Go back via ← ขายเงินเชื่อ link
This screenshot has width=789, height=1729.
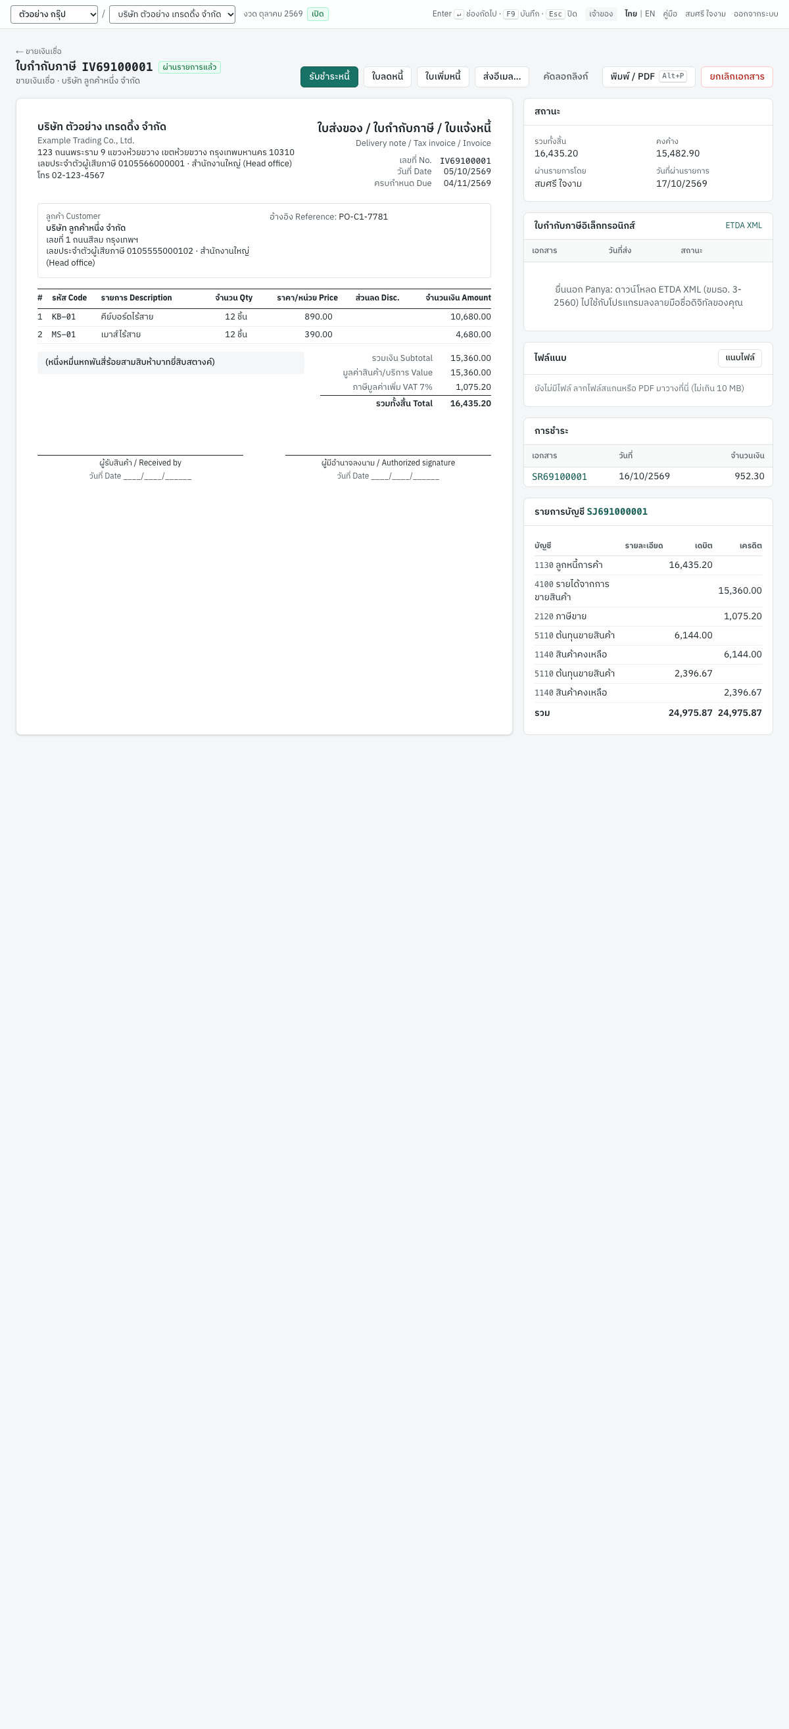(39, 51)
